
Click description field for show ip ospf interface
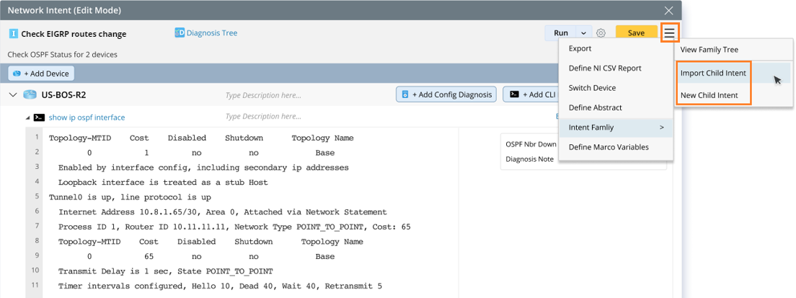click(x=263, y=117)
